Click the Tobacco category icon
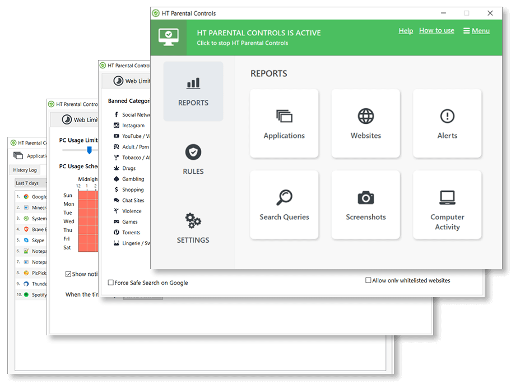511x388 pixels. 117,158
